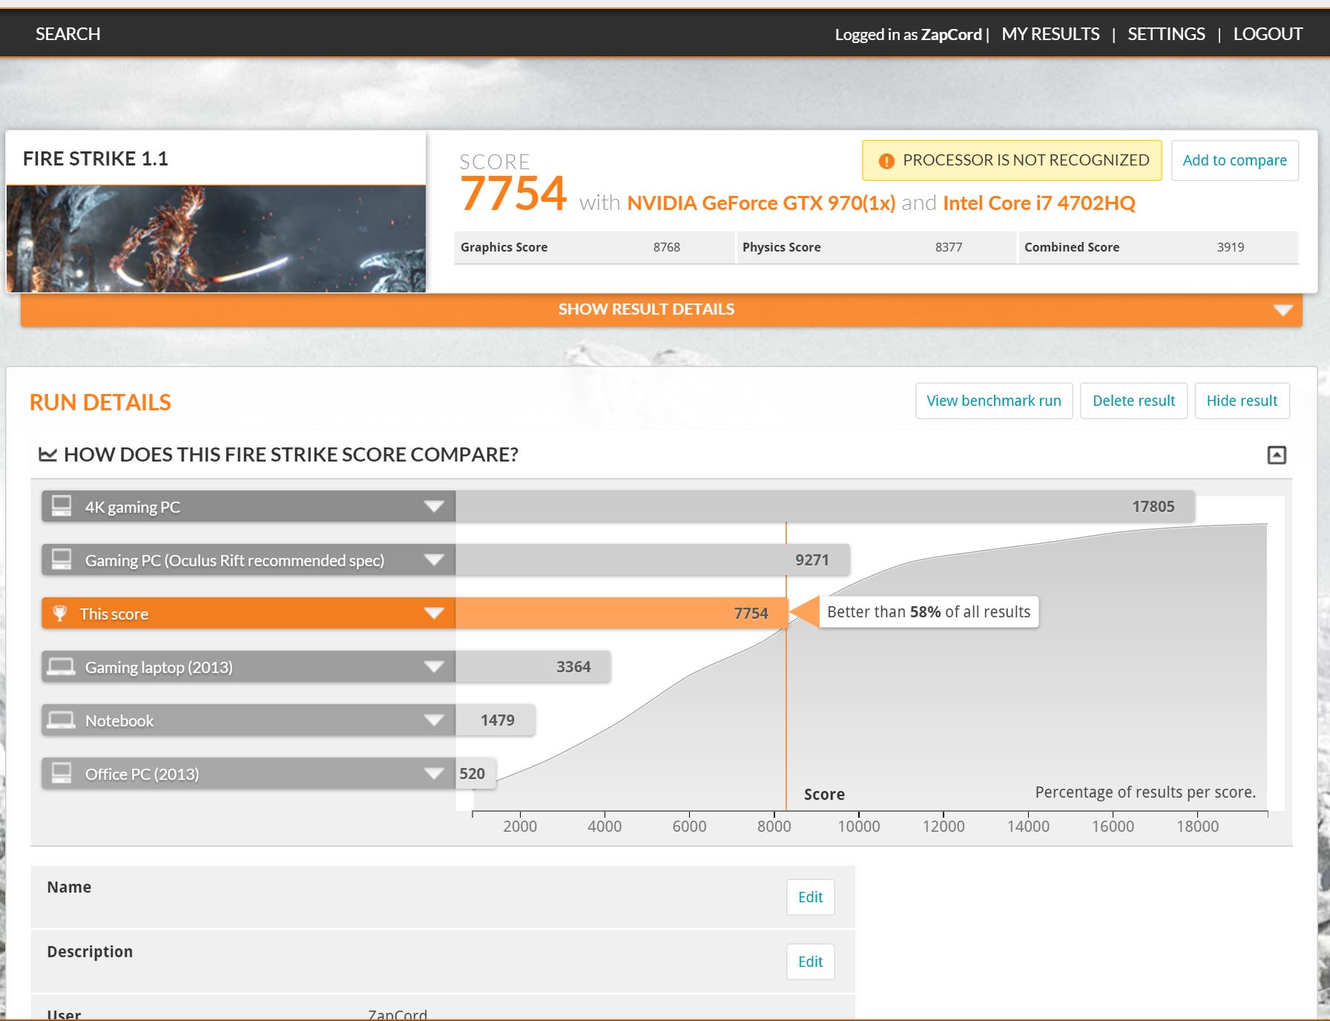The height and width of the screenshot is (1021, 1330).
Task: Expand the 4K gaming PC dropdown arrow
Action: pyautogui.click(x=434, y=507)
